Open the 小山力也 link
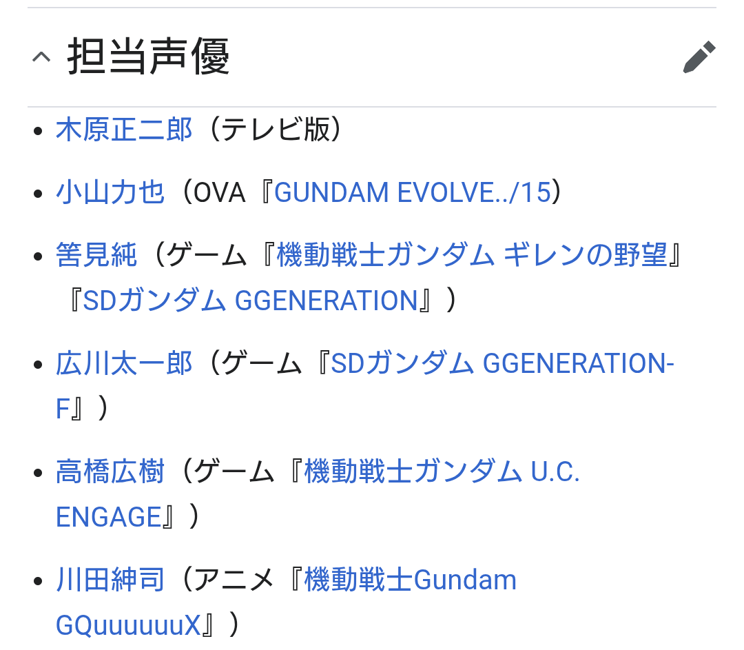Image resolution: width=744 pixels, height=650 pixels. pyautogui.click(x=110, y=192)
